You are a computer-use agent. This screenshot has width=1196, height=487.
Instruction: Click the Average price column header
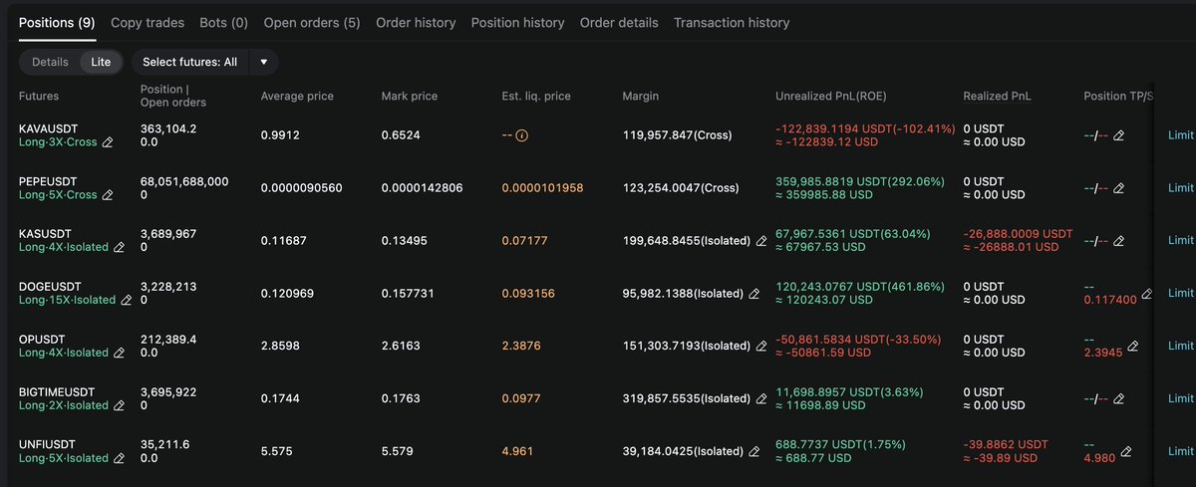297,97
